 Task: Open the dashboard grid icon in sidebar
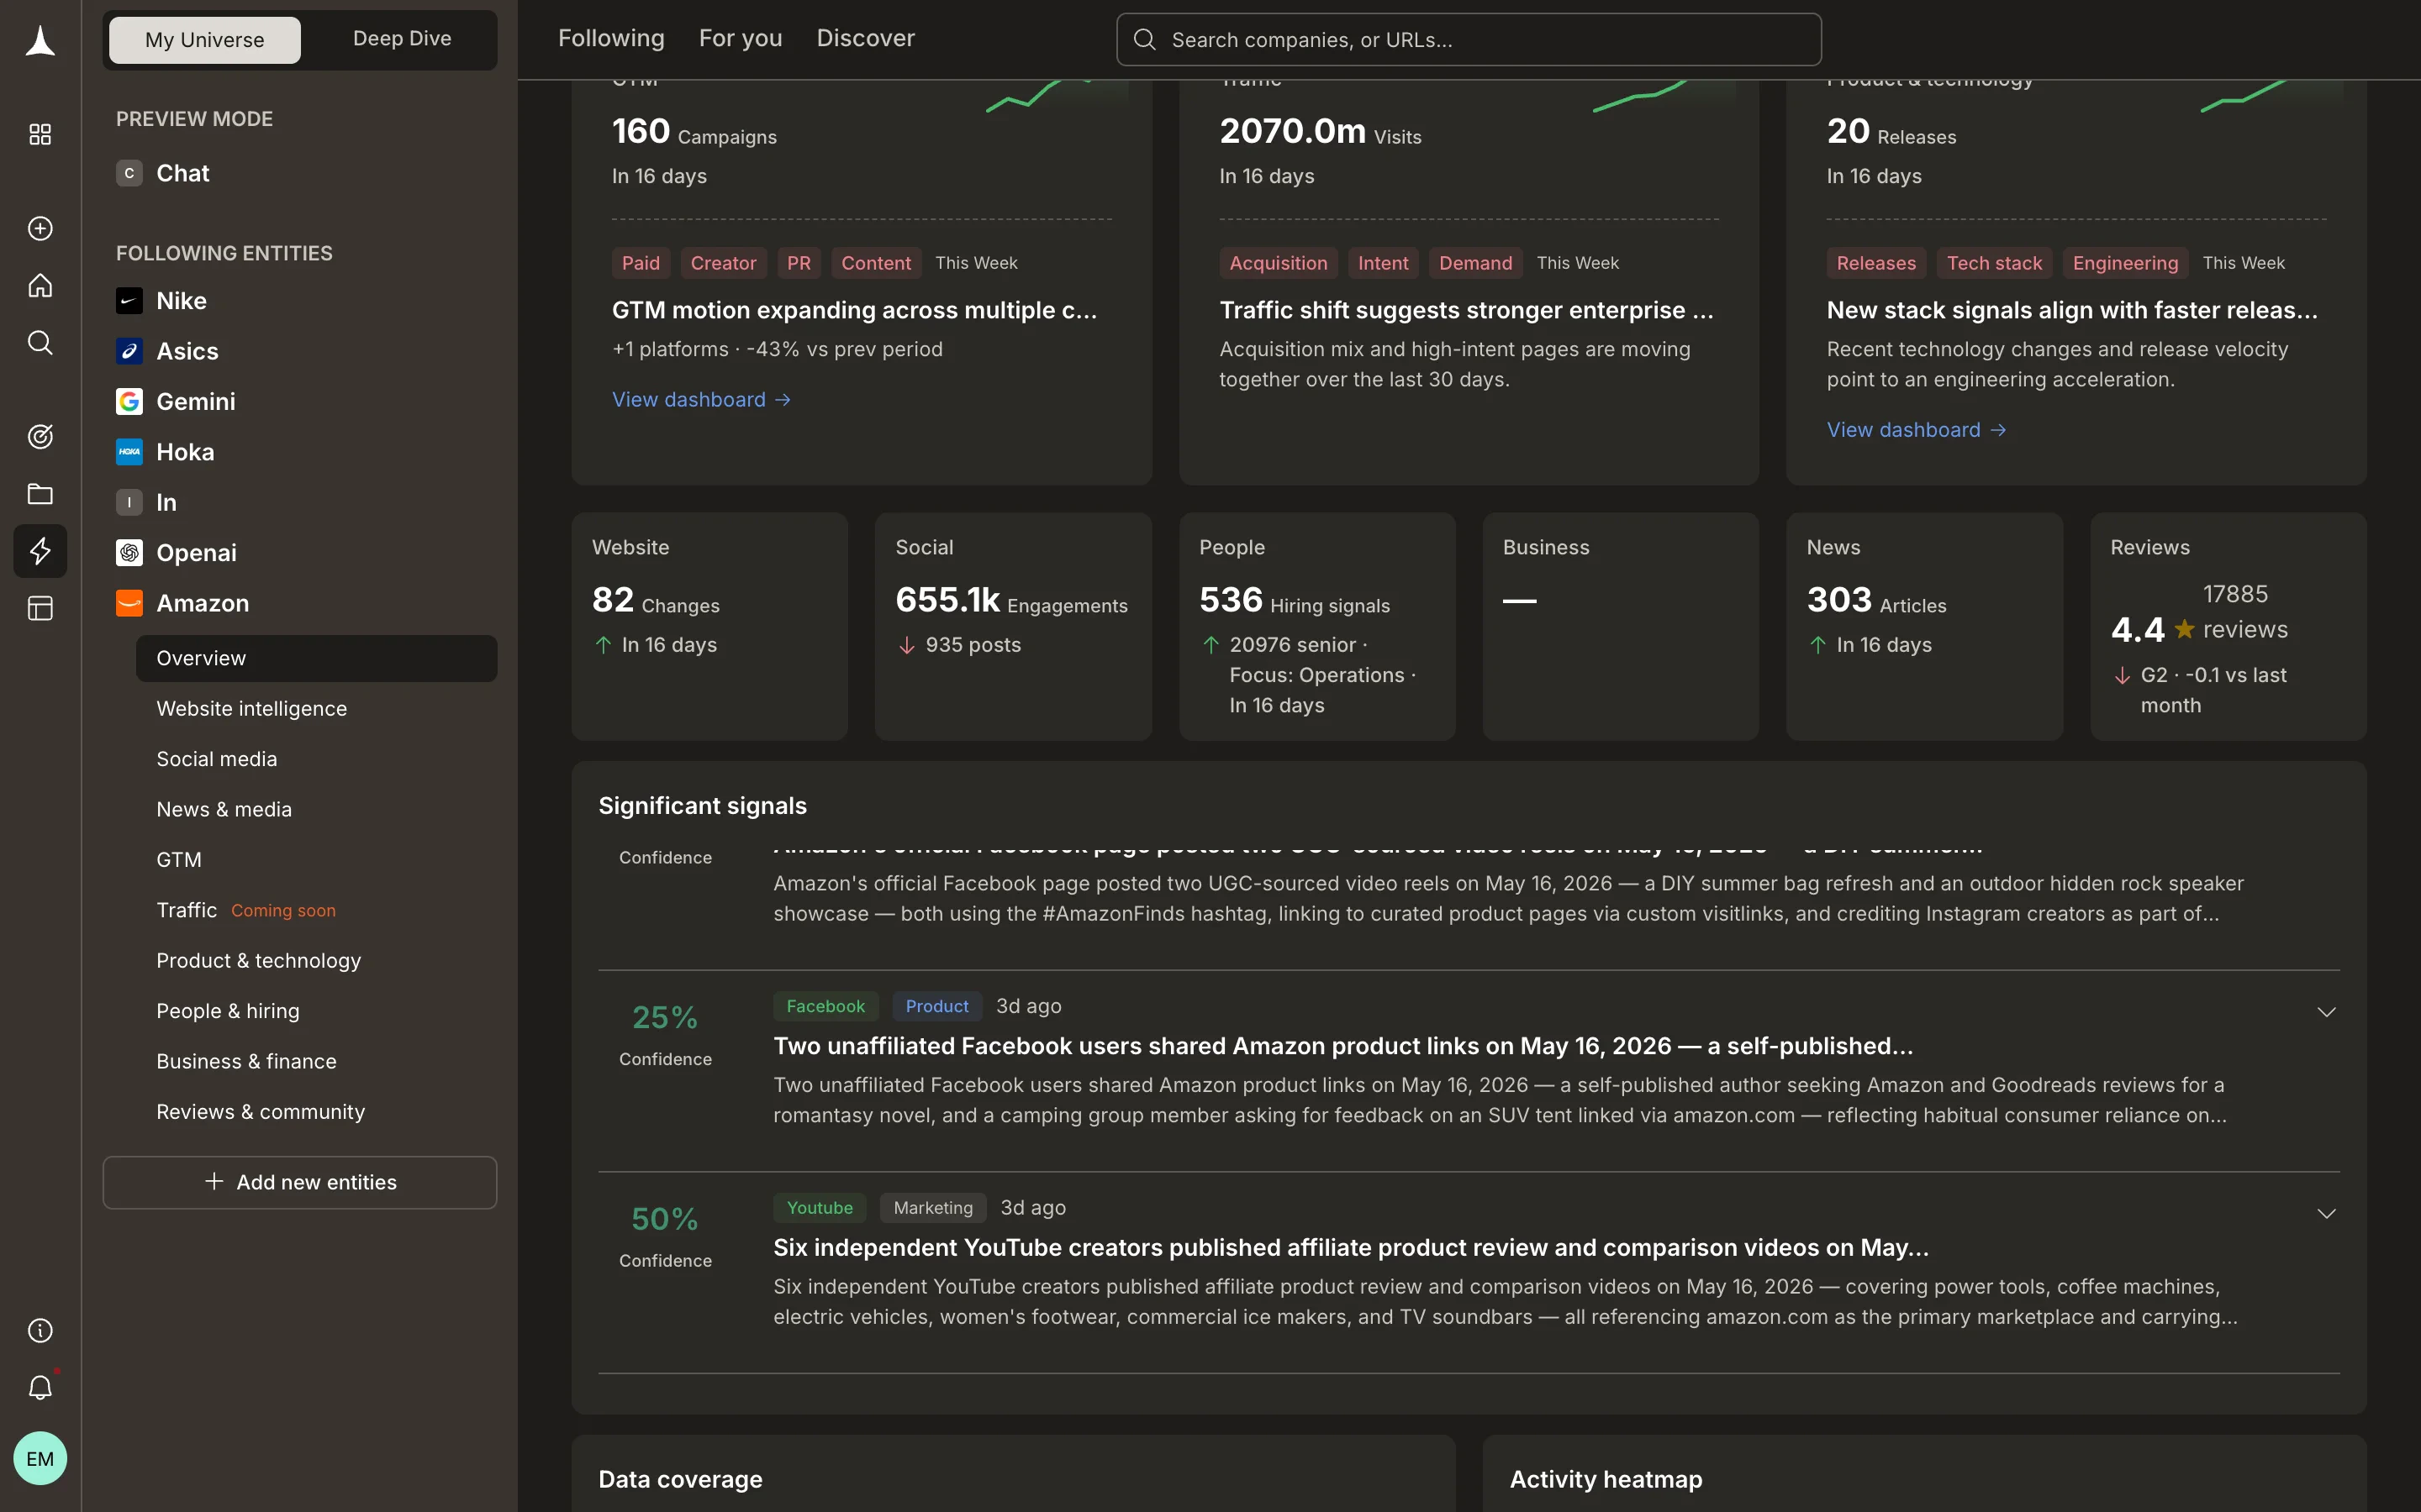(40, 134)
